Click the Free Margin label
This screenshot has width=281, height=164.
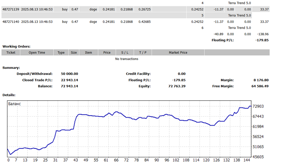(223, 86)
